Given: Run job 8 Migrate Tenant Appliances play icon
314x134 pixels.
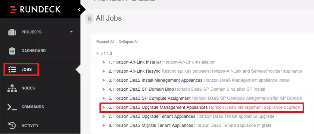Looking at the screenshot, I should [x=104, y=125].
